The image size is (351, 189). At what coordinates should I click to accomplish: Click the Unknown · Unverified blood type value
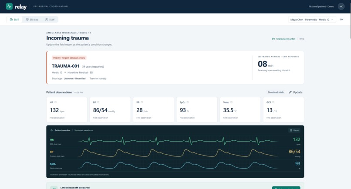coord(74,79)
